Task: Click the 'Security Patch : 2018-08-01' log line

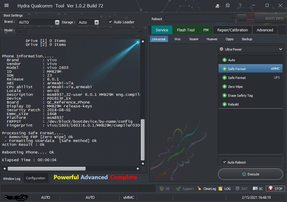Action: (x=39, y=110)
